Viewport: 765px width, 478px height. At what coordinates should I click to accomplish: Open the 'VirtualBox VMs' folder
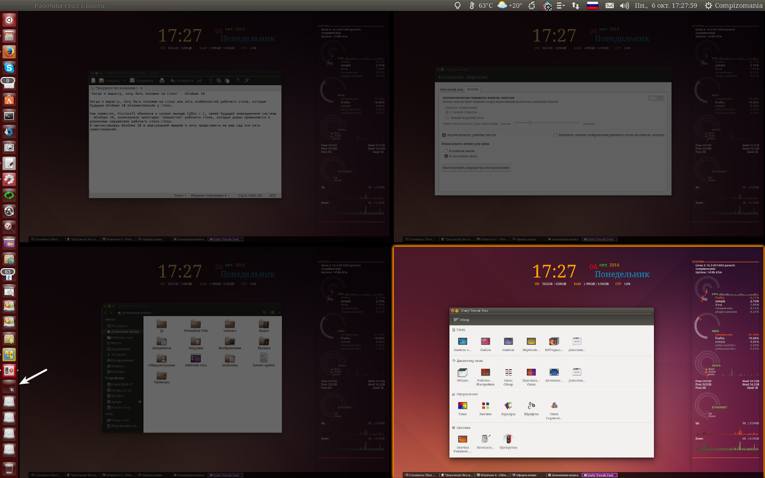tap(196, 326)
